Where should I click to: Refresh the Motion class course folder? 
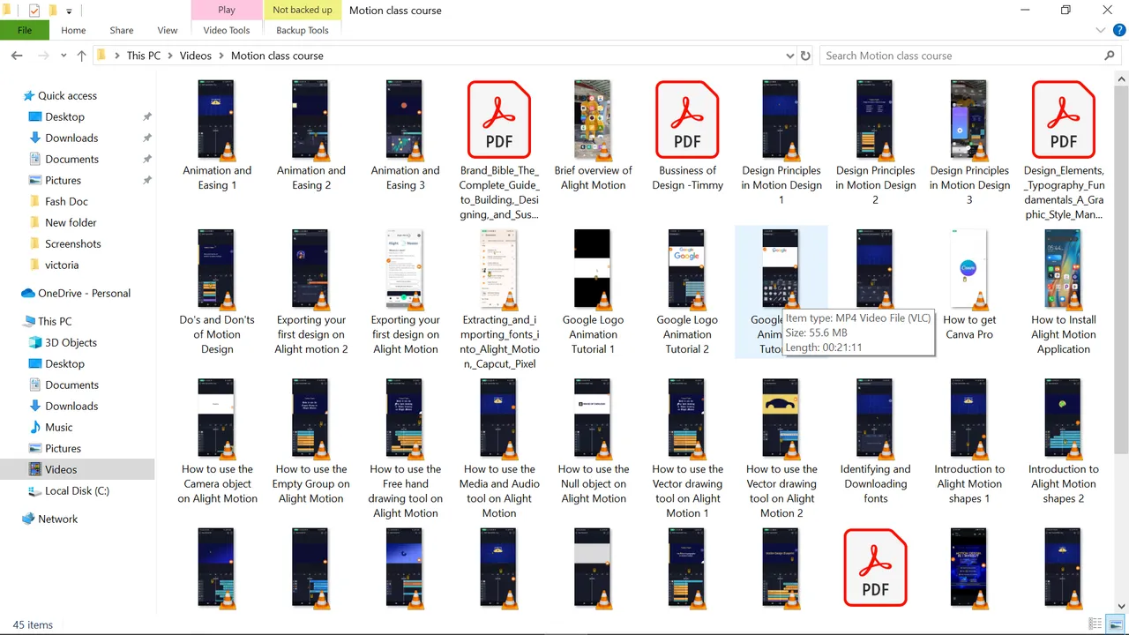pos(805,56)
